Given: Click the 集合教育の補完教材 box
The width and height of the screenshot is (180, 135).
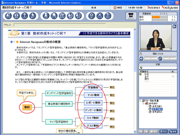Looking at the screenshot, I should coord(59,104).
